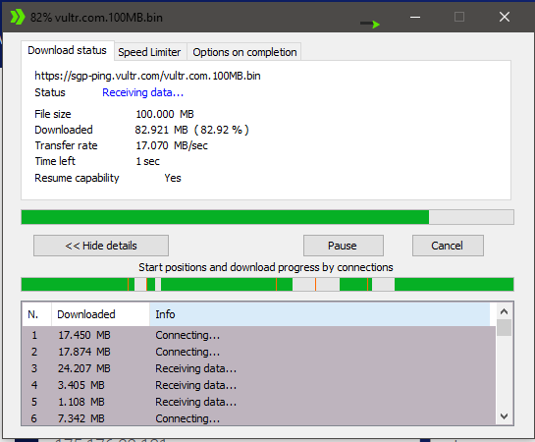Click the connections progress segment bar
535x442 pixels.
coord(267,284)
